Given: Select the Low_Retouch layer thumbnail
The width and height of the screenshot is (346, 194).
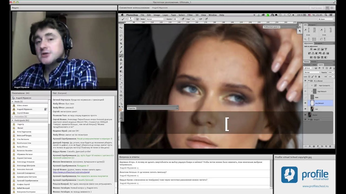Looking at the screenshot, I should [x=312, y=103].
